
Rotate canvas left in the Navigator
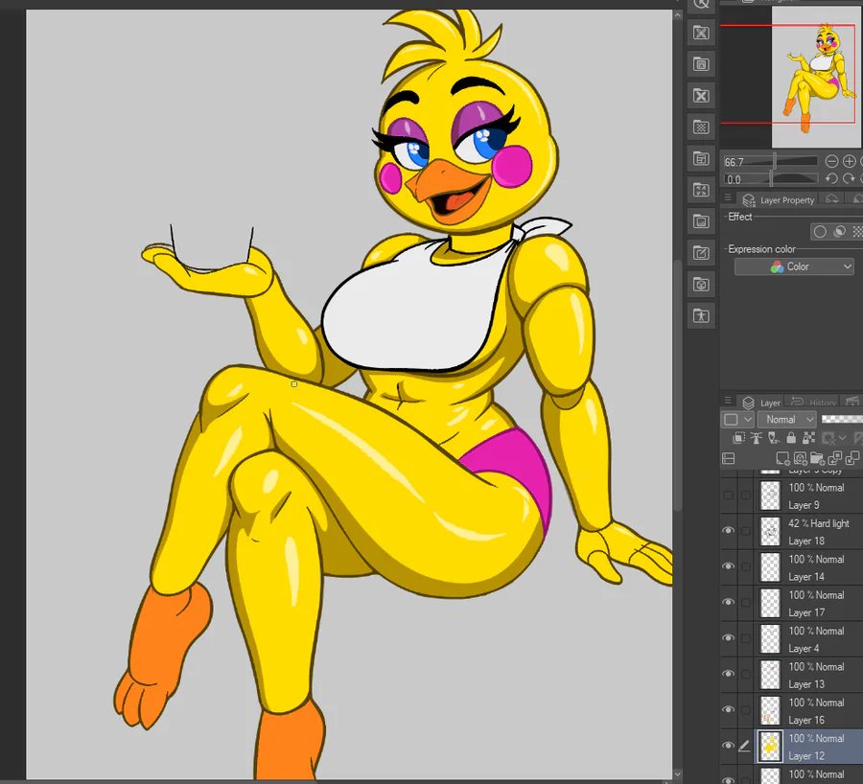[831, 179]
